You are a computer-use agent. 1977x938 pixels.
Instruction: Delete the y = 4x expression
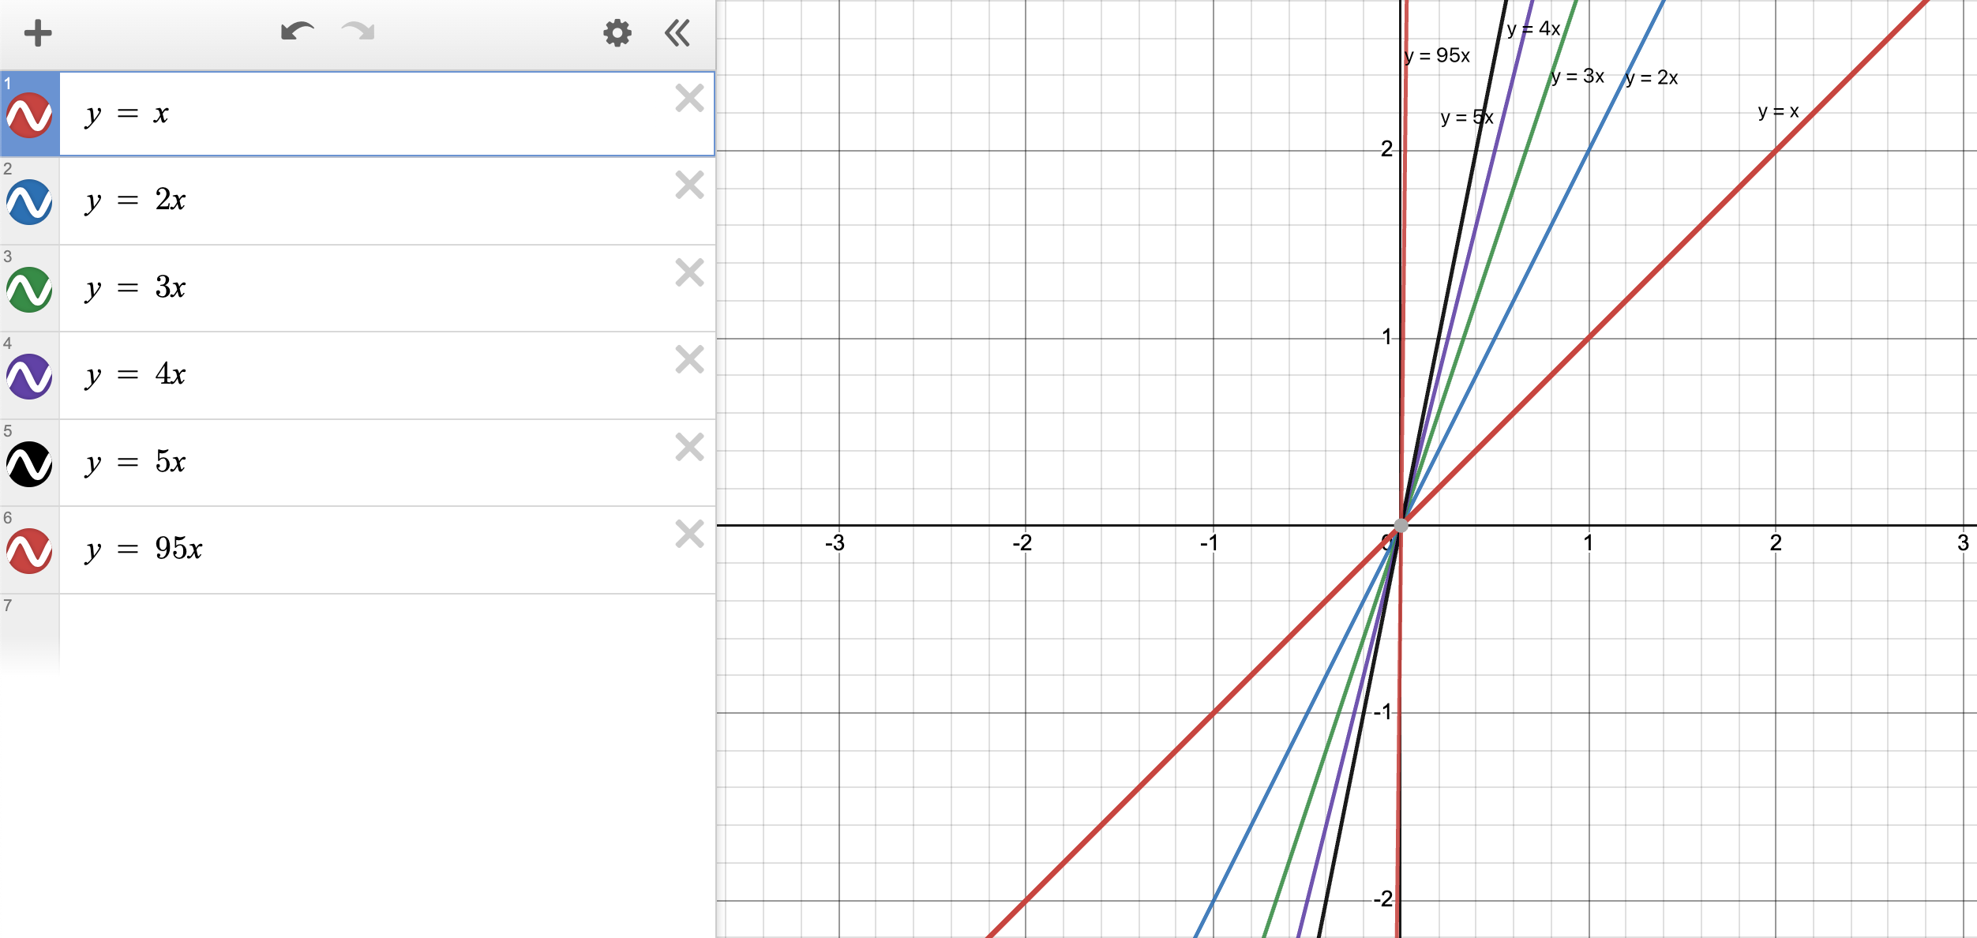point(689,360)
